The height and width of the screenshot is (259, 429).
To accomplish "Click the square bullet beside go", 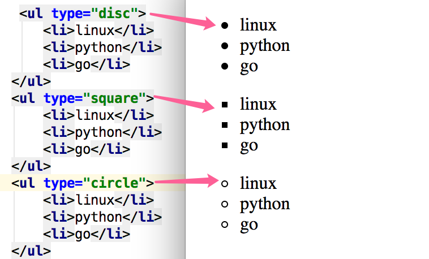I will [x=225, y=146].
